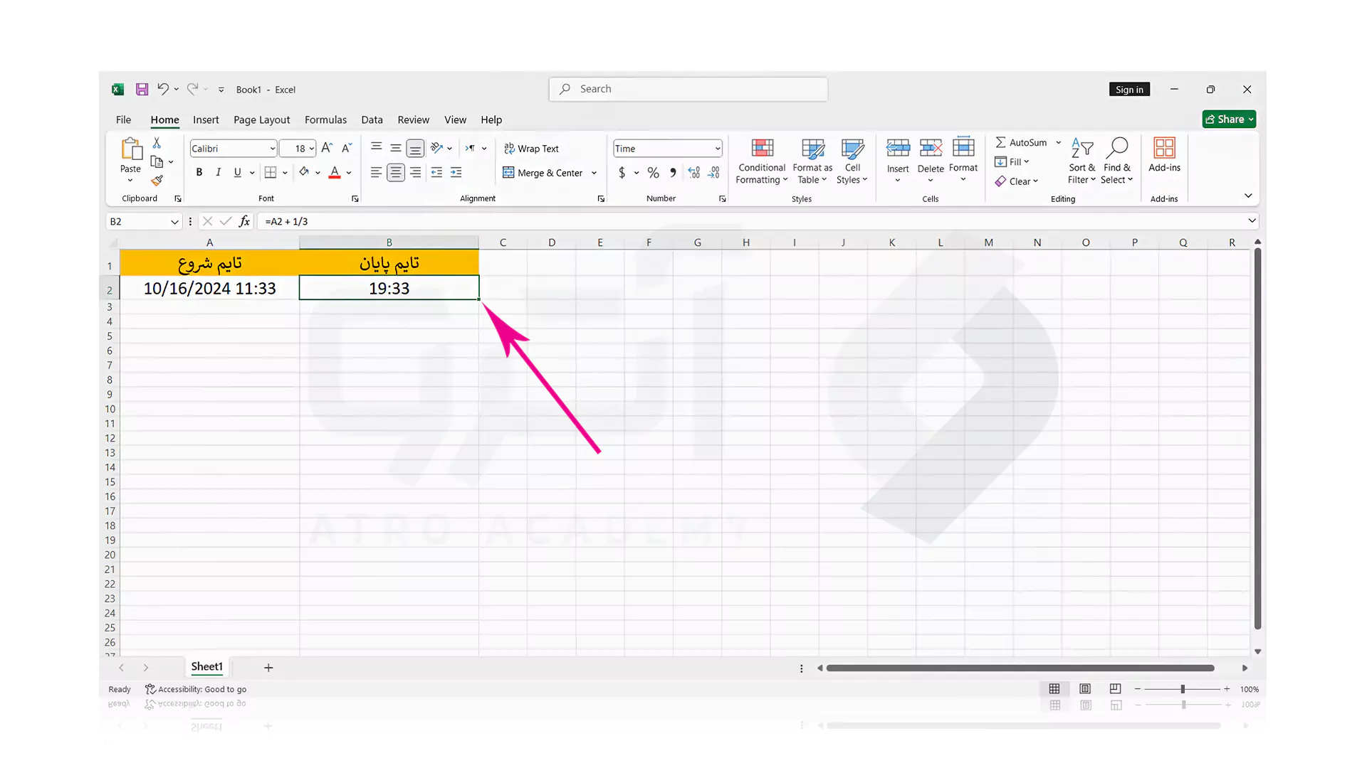Switch to the Page Layout tab
The width and height of the screenshot is (1367, 768).
[x=261, y=119]
